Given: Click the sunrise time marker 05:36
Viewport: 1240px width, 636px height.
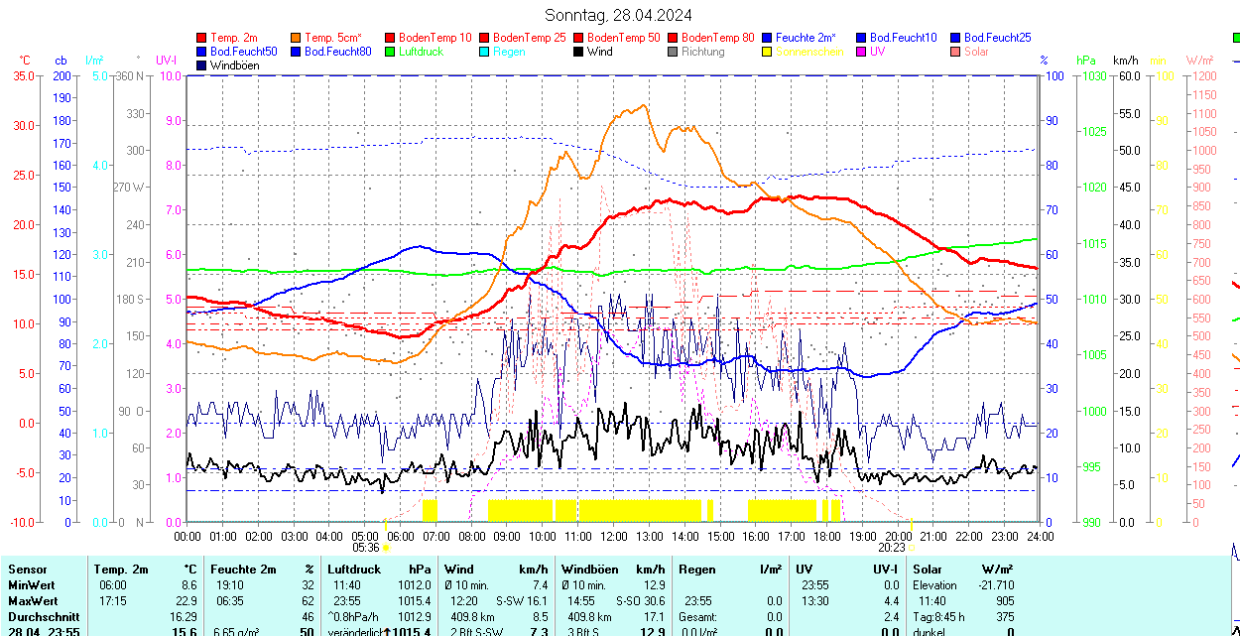Looking at the screenshot, I should click(366, 547).
